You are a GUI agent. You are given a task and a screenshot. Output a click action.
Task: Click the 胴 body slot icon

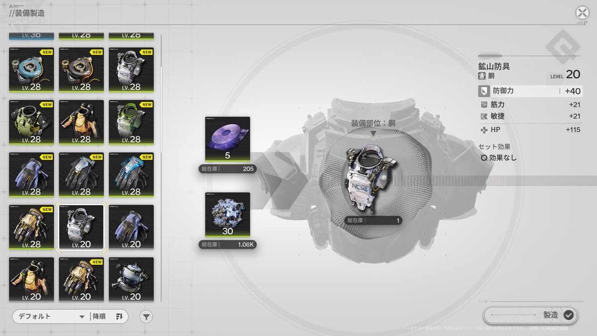[482, 76]
